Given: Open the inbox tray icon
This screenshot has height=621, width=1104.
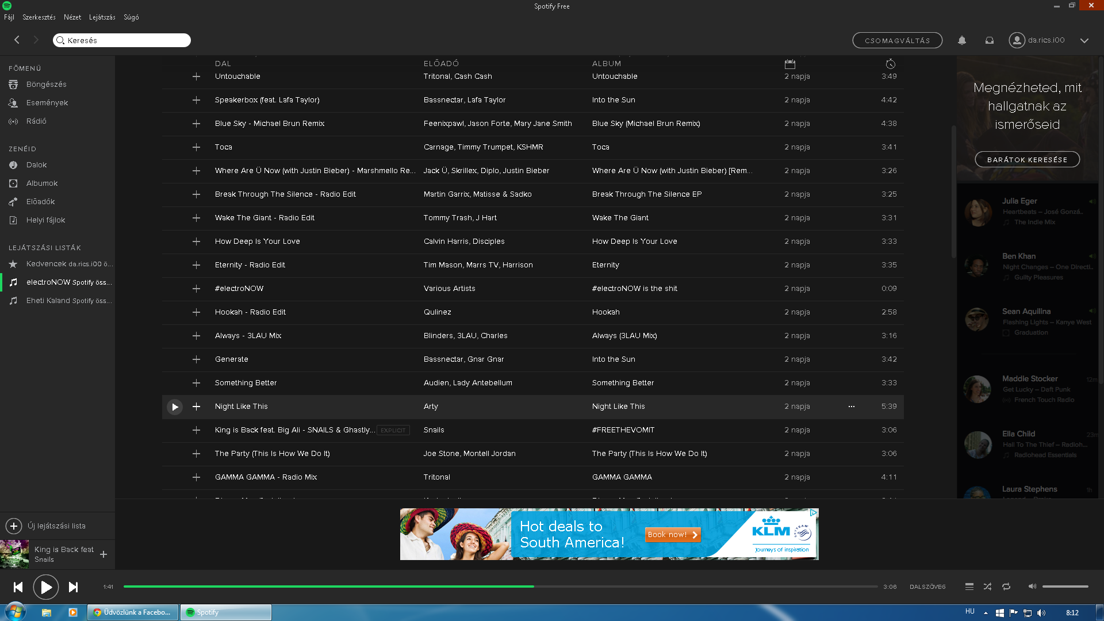Looking at the screenshot, I should click(990, 40).
